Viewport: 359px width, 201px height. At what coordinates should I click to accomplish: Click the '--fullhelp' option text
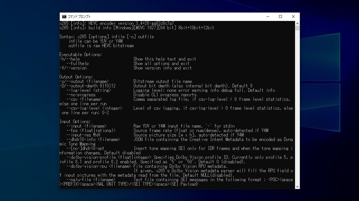point(78,64)
